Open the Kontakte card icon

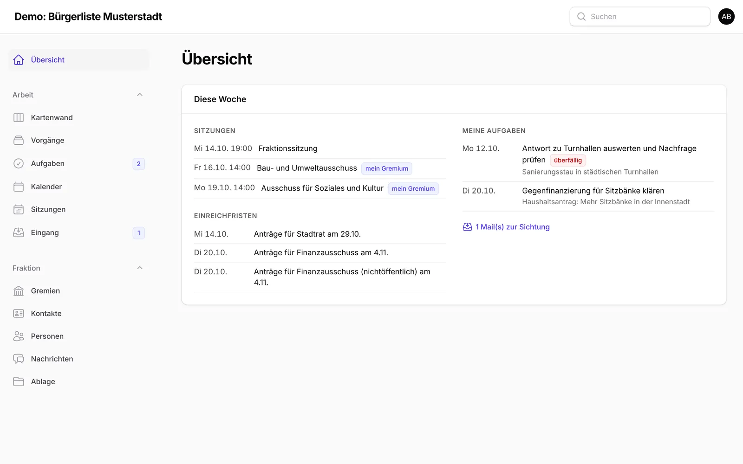point(19,313)
